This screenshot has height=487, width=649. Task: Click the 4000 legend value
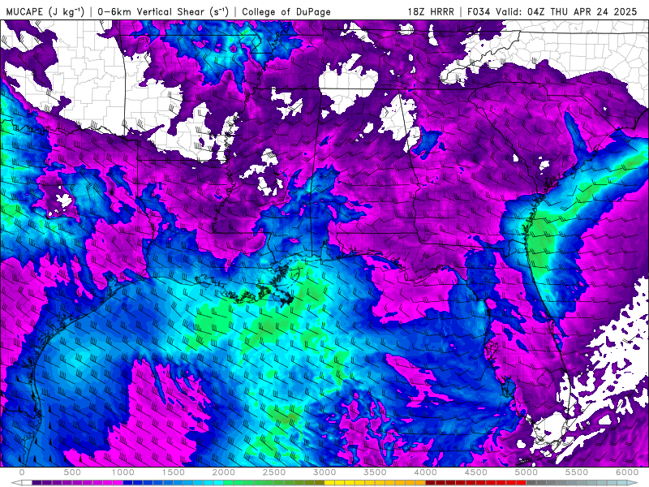426,472
